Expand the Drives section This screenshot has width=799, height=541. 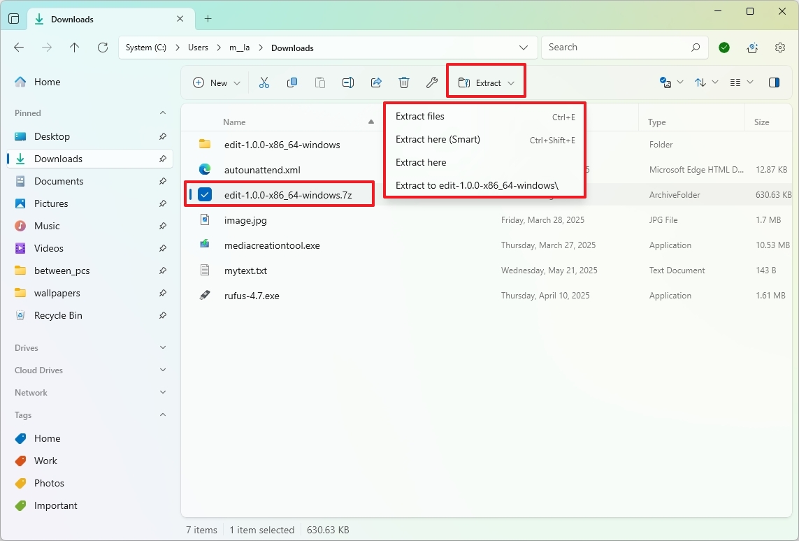tap(162, 347)
